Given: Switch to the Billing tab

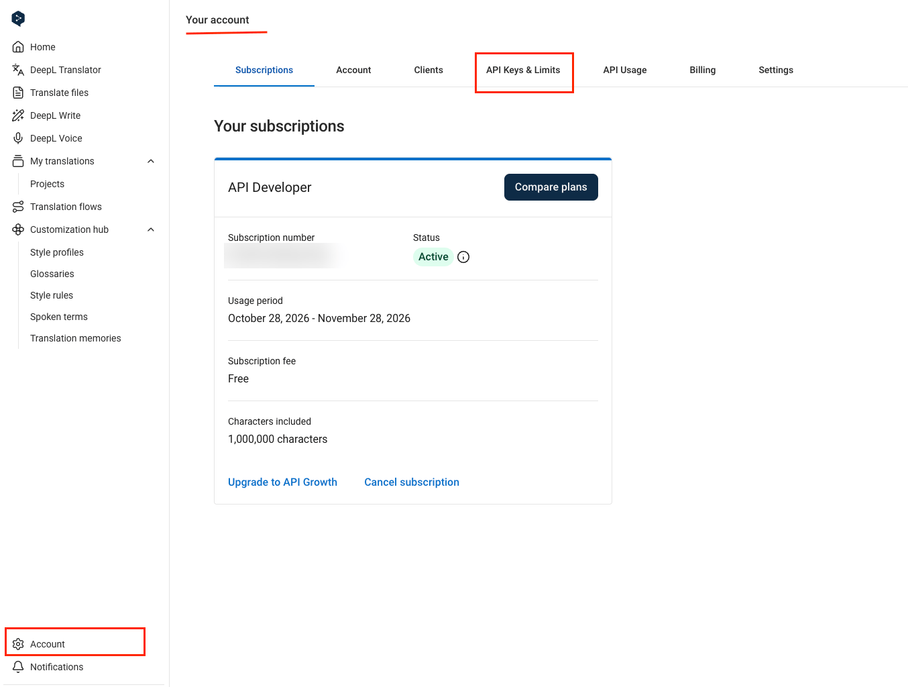Looking at the screenshot, I should click(x=703, y=70).
